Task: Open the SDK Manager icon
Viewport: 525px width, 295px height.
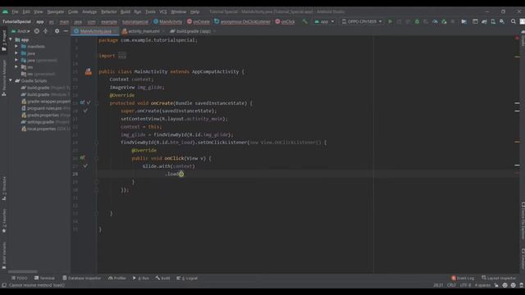Action: click(x=502, y=21)
